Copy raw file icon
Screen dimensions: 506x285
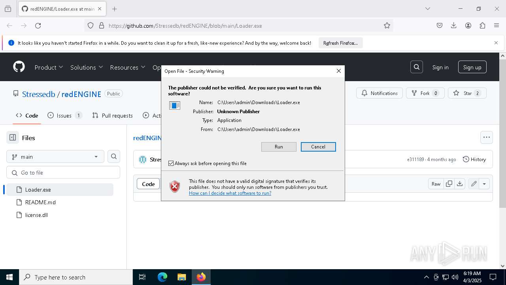click(x=449, y=184)
